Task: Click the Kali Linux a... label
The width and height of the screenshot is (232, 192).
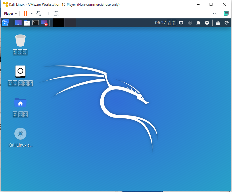Action: point(20,145)
